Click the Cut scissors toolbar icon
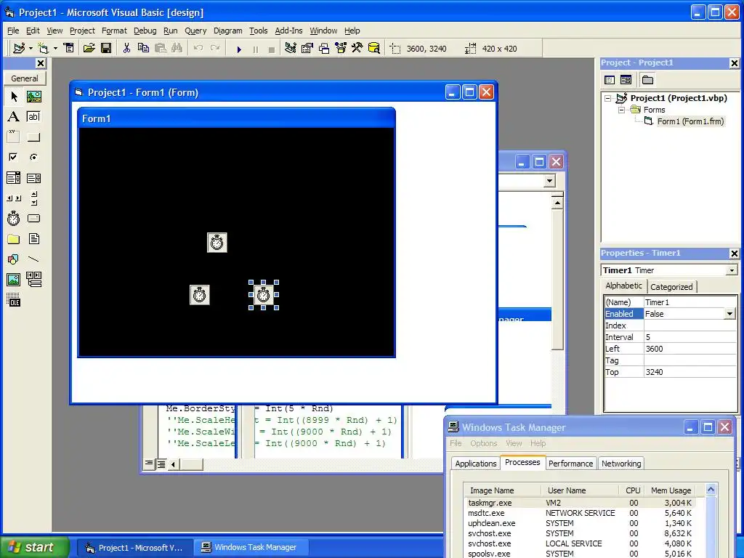Screen dimensions: 744x558 (126, 49)
